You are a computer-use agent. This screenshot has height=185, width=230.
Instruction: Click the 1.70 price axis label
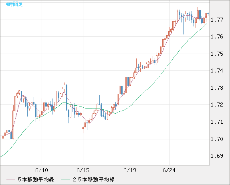(217, 139)
